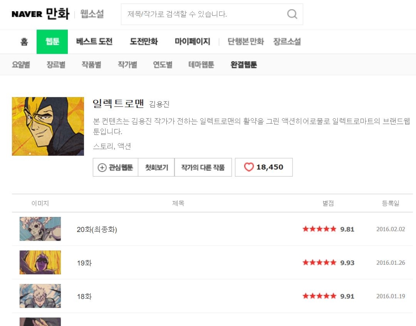Click 작가의 다른 작품 button
The height and width of the screenshot is (326, 416).
tap(203, 167)
